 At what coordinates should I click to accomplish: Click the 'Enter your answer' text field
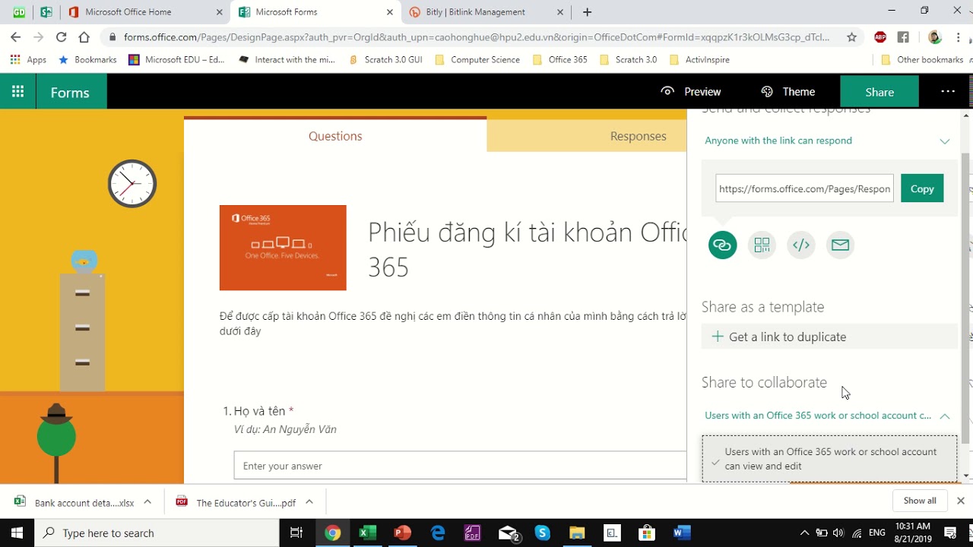tap(461, 466)
